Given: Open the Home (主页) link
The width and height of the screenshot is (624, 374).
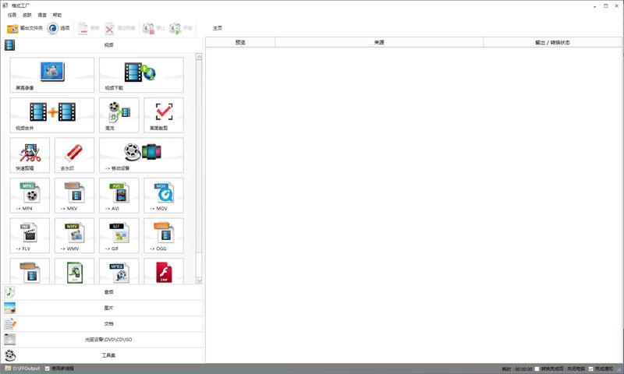Looking at the screenshot, I should click(x=218, y=28).
